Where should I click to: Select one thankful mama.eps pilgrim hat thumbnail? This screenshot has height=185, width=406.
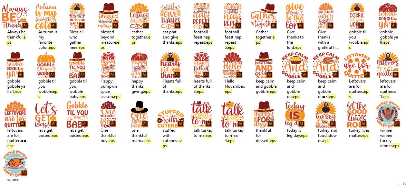pos(139,114)
